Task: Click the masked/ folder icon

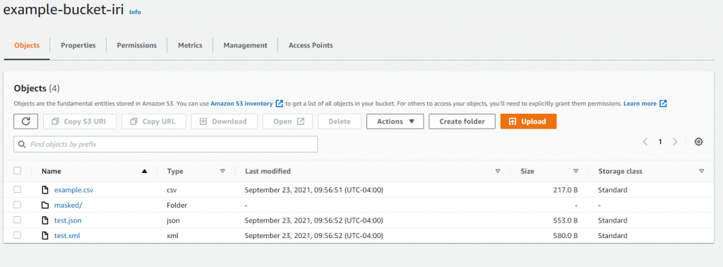Action: 44,206
